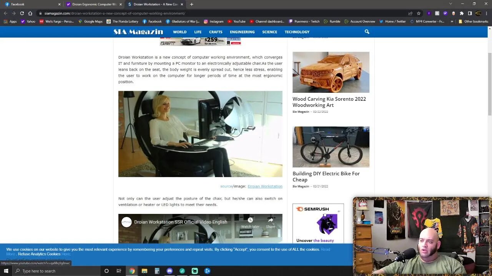Open the TECHNOLOGY menu
This screenshot has height=276, width=492.
(x=297, y=32)
